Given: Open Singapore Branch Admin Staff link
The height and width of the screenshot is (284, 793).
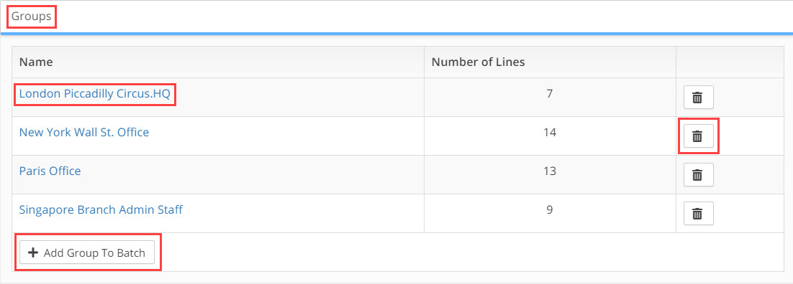Looking at the screenshot, I should (x=101, y=210).
